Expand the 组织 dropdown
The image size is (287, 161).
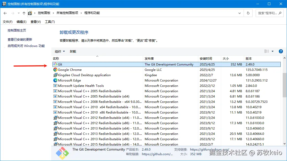60,51
